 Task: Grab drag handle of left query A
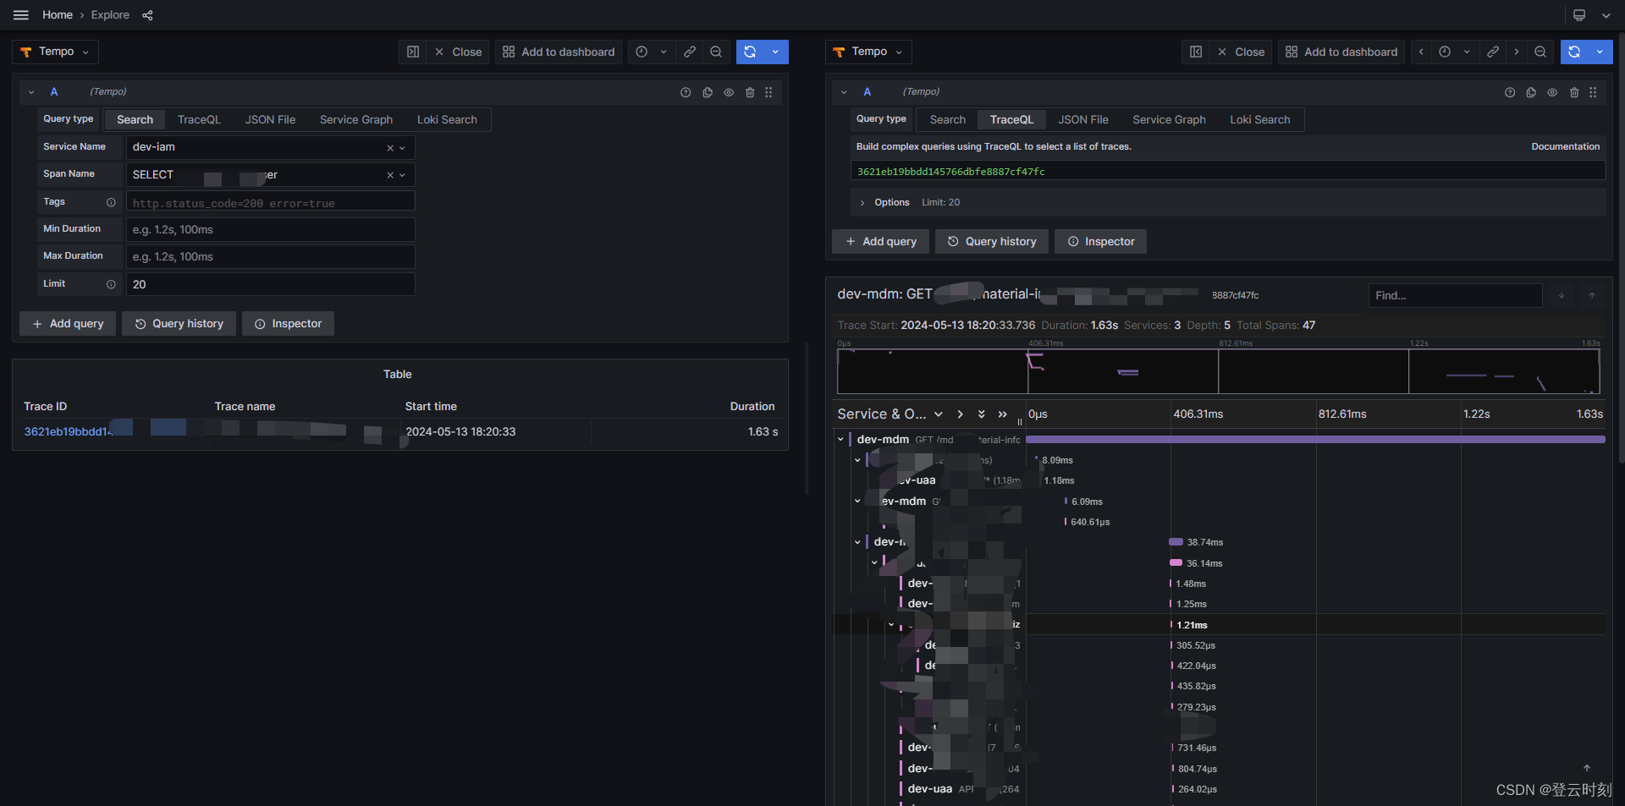(768, 92)
